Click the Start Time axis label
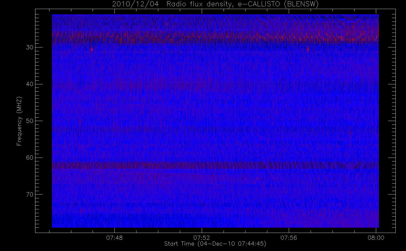406x251 pixels. point(215,244)
